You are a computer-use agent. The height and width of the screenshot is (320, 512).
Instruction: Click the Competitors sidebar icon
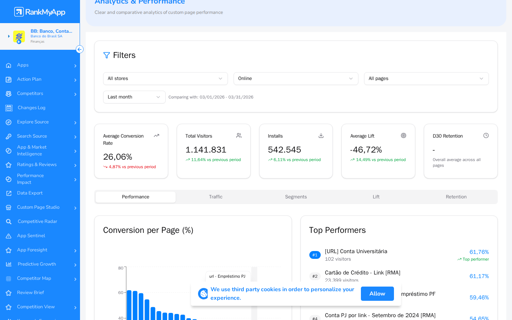9,94
